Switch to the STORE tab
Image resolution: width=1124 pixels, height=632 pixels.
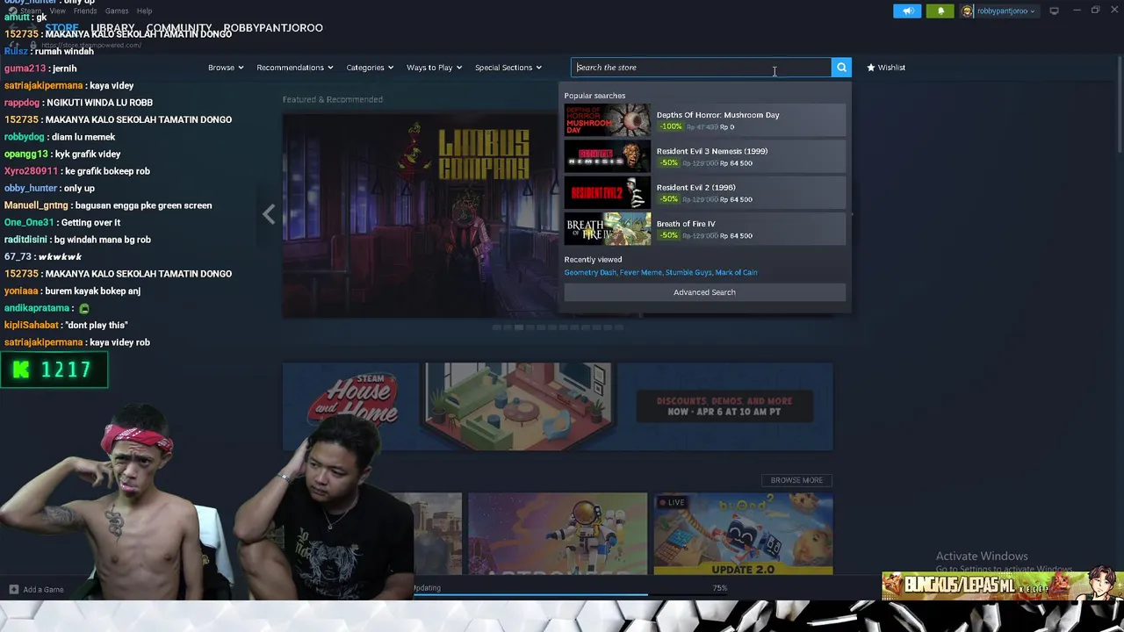(61, 28)
